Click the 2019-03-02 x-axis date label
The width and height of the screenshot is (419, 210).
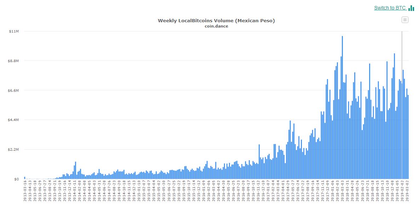[x=407, y=191]
